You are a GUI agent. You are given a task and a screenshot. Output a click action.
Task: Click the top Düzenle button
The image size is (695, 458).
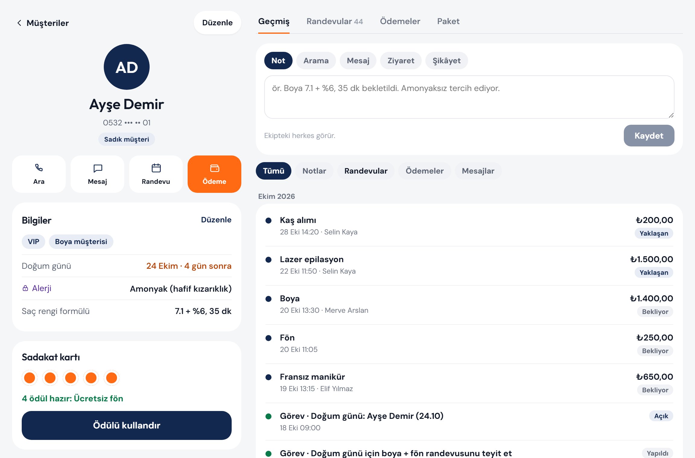(217, 23)
